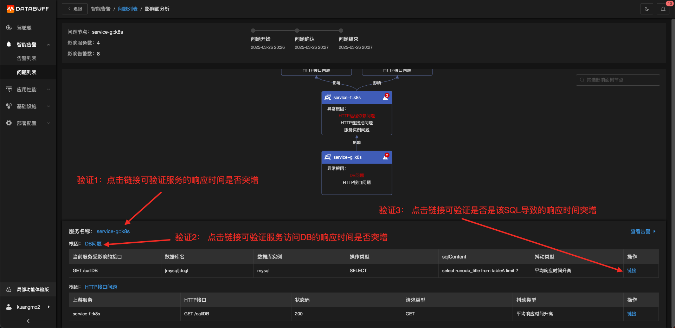Click the [mysql]dcgl database name cell
The width and height of the screenshot is (675, 328).
tap(207, 270)
